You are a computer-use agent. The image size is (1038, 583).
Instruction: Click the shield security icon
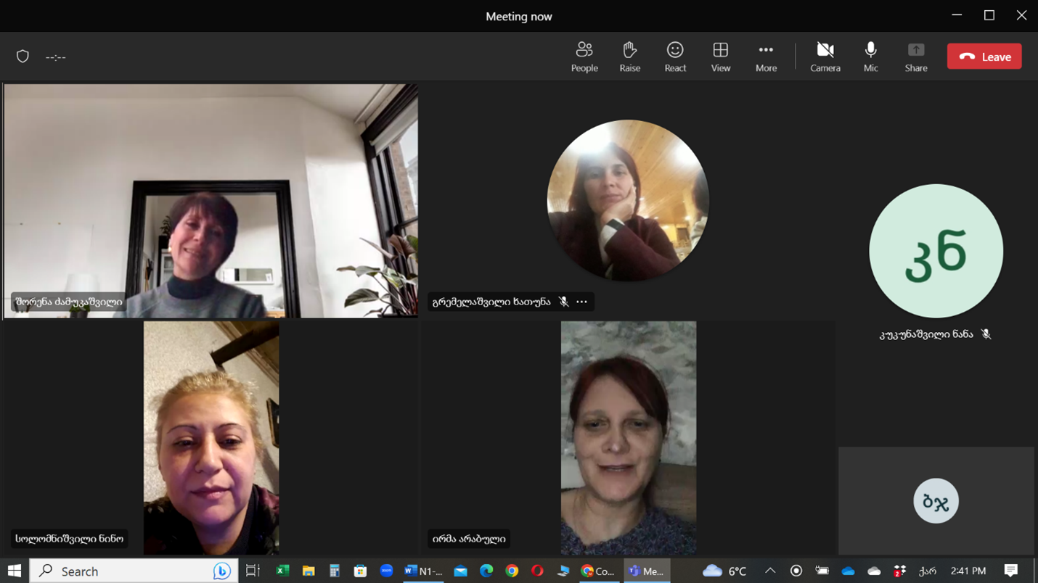point(23,57)
